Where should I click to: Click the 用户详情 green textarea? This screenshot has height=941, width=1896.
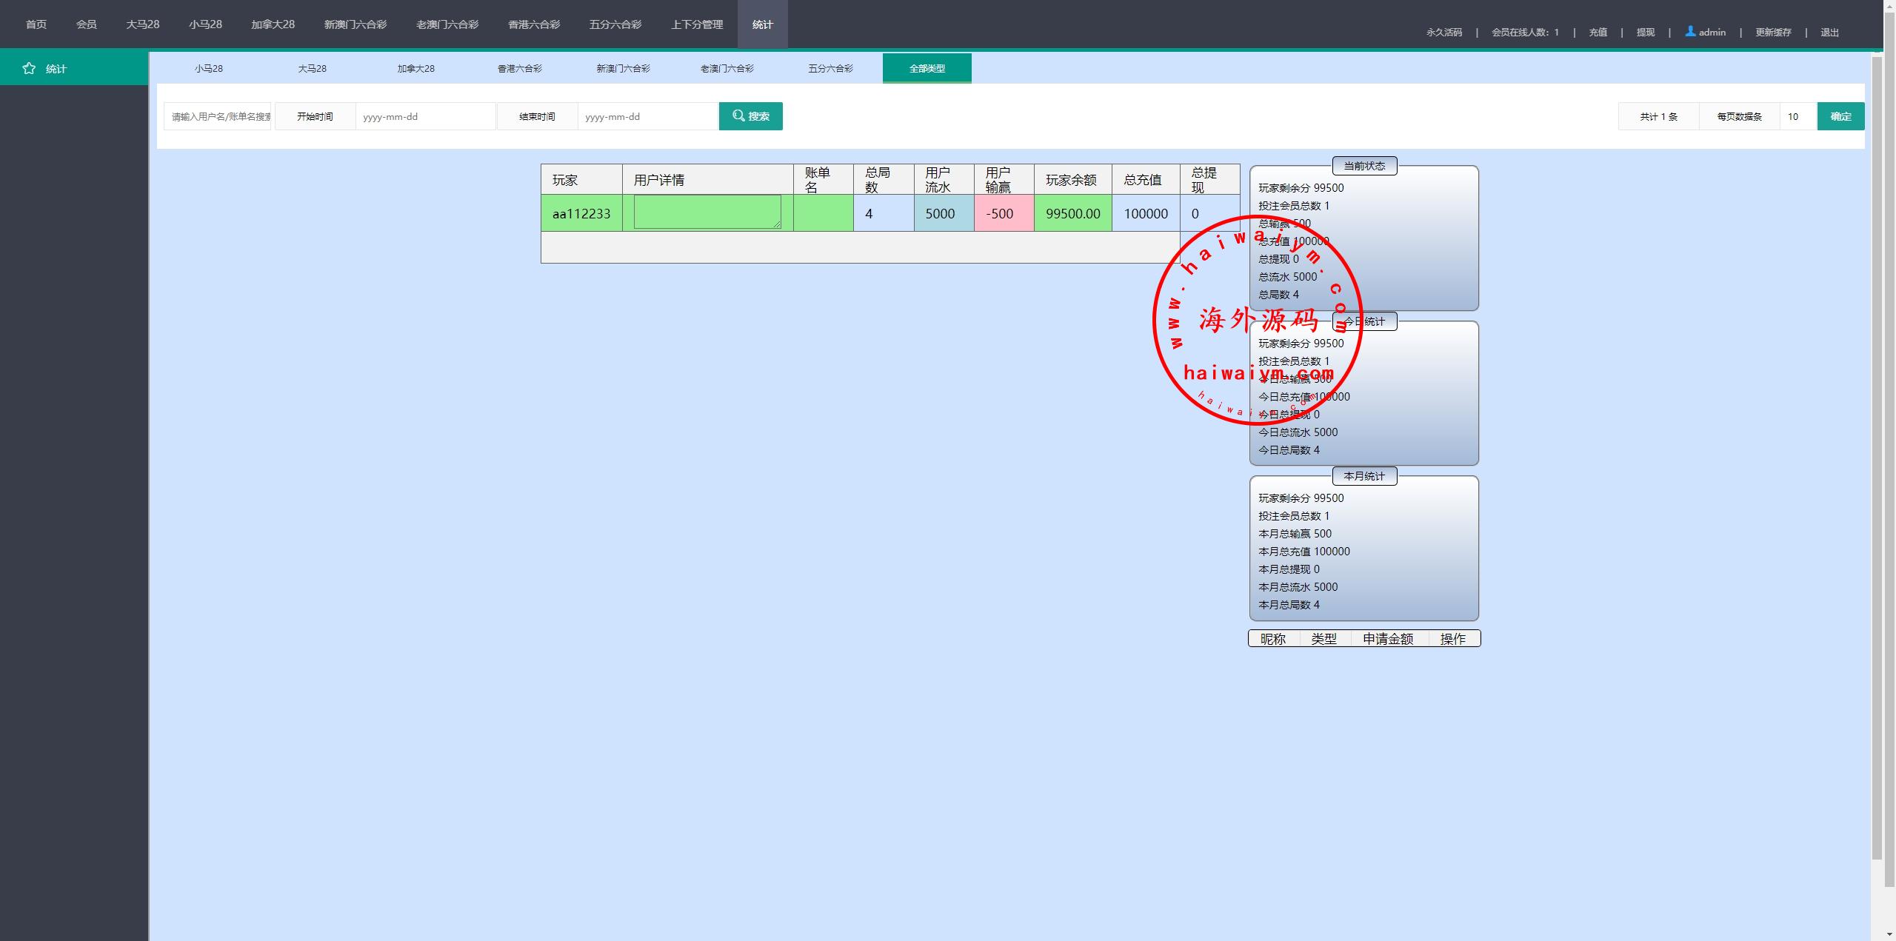pyautogui.click(x=707, y=212)
